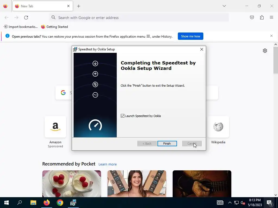Open the Windows Start menu

coord(7,203)
